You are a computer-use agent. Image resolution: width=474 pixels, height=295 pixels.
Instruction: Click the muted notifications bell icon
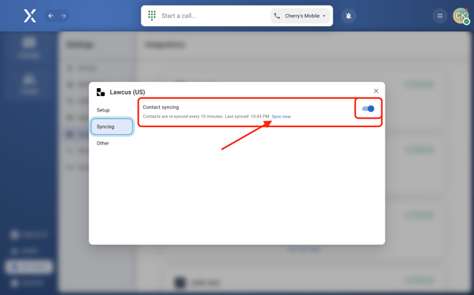(x=348, y=16)
